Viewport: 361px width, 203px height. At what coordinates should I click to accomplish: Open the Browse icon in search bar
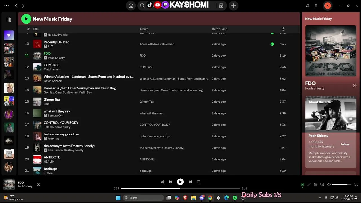coord(221,6)
